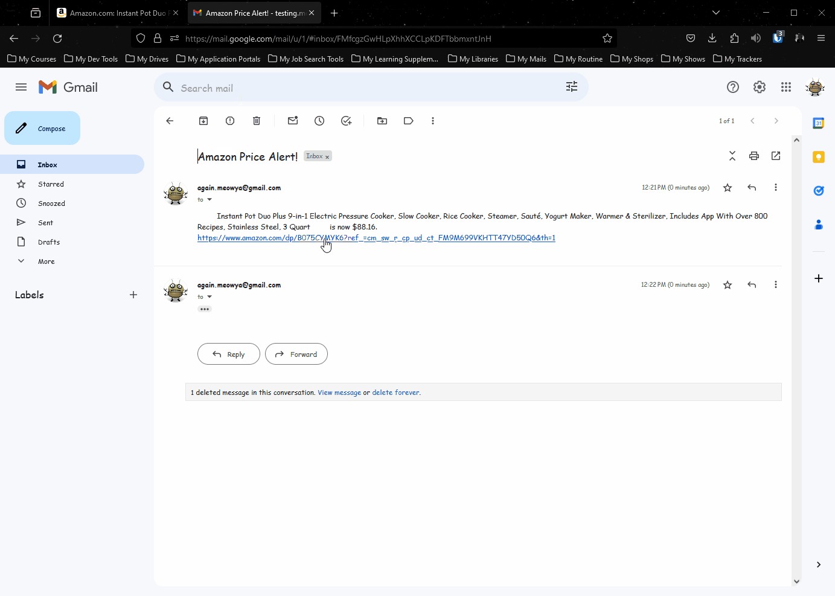Show recipient details for first message

click(x=210, y=199)
